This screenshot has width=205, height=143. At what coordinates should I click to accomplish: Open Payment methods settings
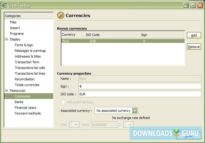point(28,113)
